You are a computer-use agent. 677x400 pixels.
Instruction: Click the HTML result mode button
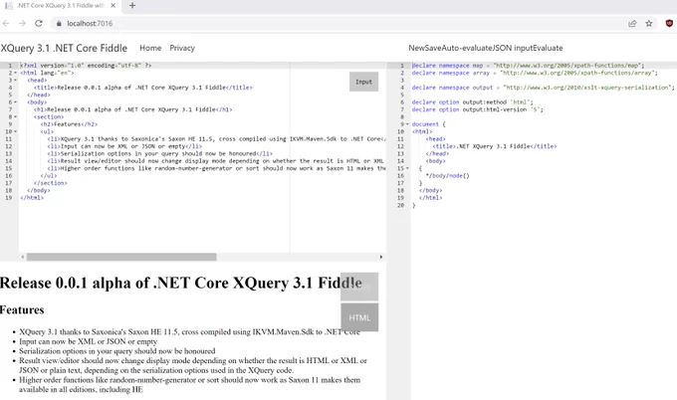[x=359, y=317]
